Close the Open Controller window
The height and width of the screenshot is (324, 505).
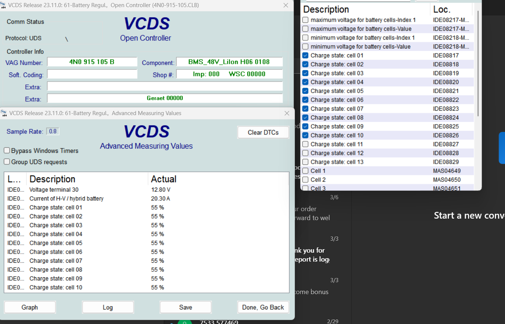click(x=286, y=5)
